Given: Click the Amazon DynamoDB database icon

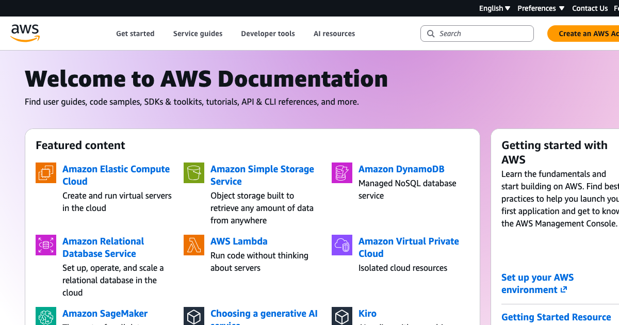Looking at the screenshot, I should pyautogui.click(x=341, y=173).
